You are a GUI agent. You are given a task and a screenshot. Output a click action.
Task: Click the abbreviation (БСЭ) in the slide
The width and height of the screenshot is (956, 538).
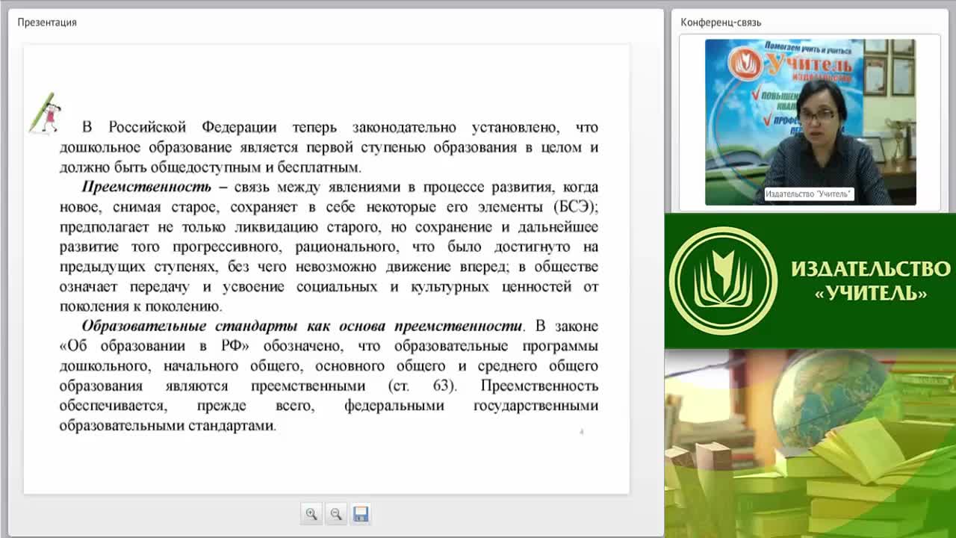tap(576, 207)
